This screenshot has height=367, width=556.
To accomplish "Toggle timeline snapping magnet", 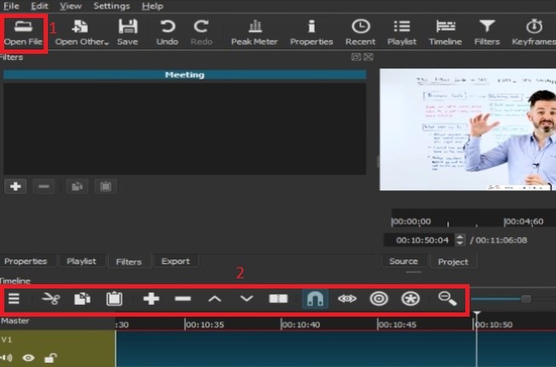I will point(315,299).
